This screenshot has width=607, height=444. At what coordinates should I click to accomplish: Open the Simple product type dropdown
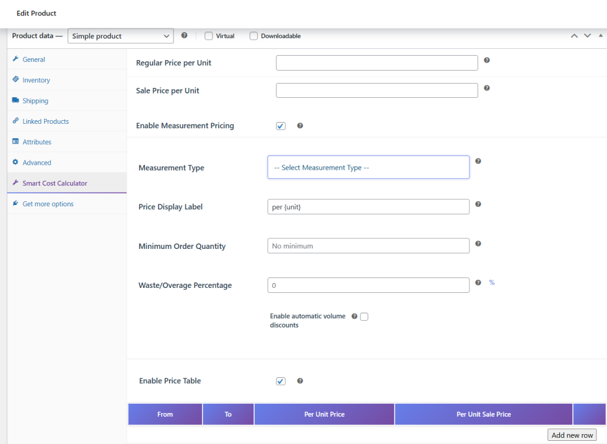(120, 36)
